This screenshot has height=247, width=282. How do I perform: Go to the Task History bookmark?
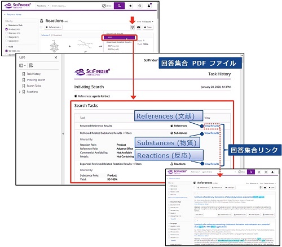pyautogui.click(x=34, y=74)
